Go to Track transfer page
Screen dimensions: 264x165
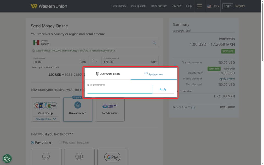point(158,6)
